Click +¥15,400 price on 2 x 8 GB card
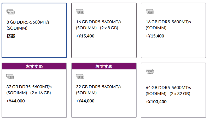Viewport: 210px width, 121px height. (85, 36)
